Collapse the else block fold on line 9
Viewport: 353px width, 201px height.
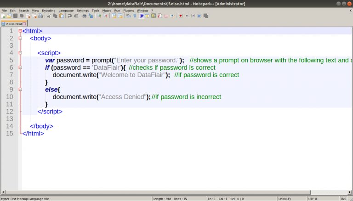(x=20, y=89)
